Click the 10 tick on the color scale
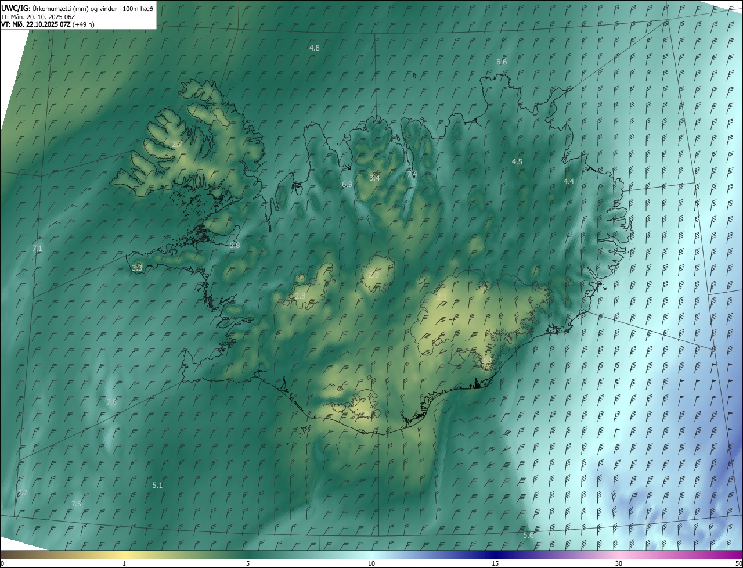This screenshot has width=743, height=568. pyautogui.click(x=371, y=564)
